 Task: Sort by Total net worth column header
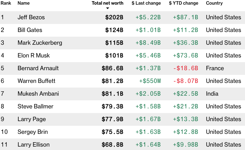[x=107, y=3]
